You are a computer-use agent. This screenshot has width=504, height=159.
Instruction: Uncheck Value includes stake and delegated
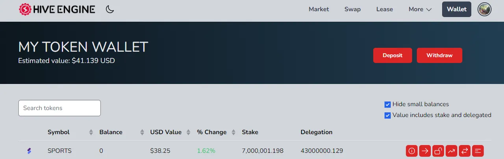point(387,115)
